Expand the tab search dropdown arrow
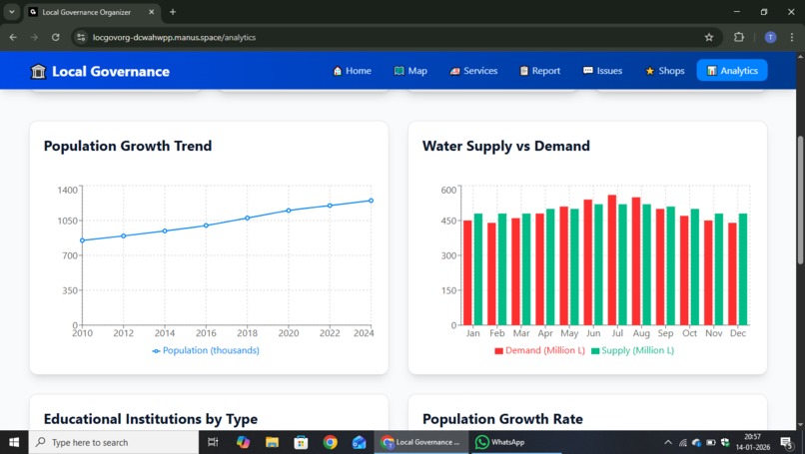The width and height of the screenshot is (805, 454). pyautogui.click(x=11, y=12)
